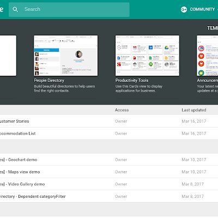Click the TEMPLATES heading text
The image size is (218, 218).
(x=213, y=28)
